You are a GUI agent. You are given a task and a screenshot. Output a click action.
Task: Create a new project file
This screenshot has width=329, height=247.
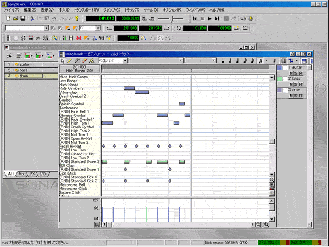tap(8, 19)
